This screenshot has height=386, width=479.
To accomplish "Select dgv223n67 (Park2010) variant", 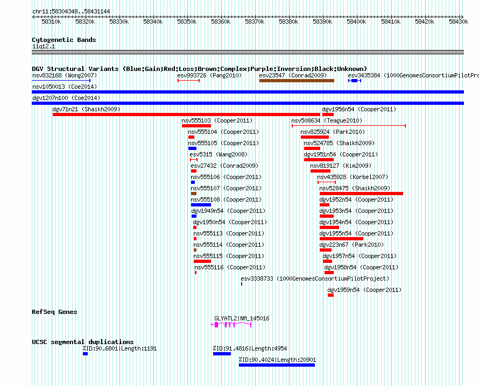I will (325, 250).
